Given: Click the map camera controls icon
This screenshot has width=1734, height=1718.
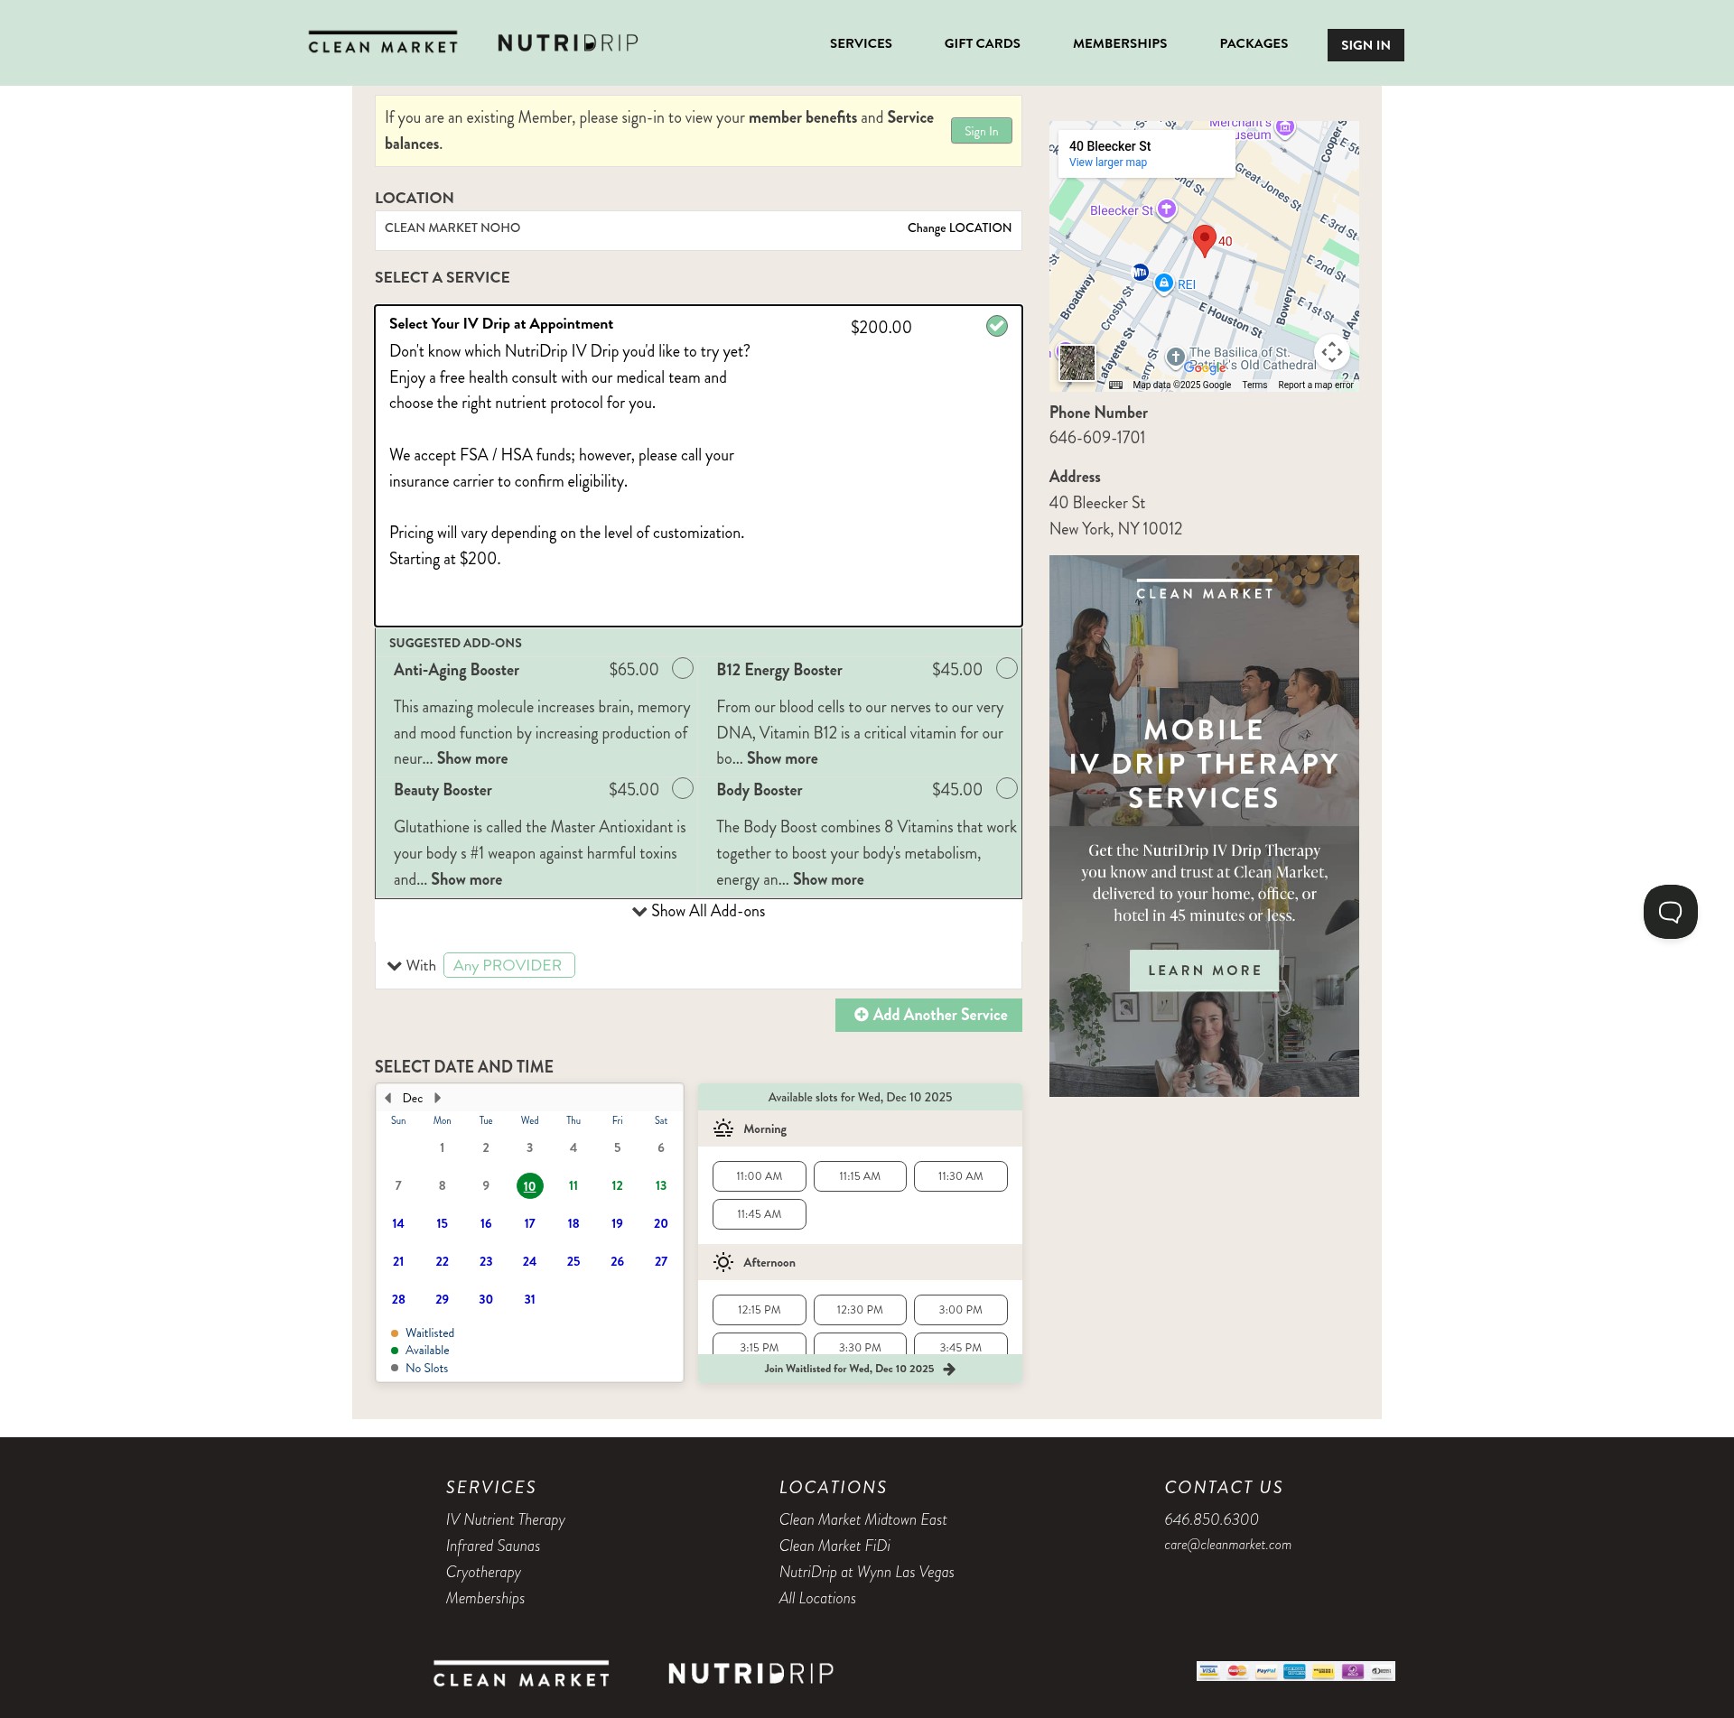Looking at the screenshot, I should [x=1332, y=352].
